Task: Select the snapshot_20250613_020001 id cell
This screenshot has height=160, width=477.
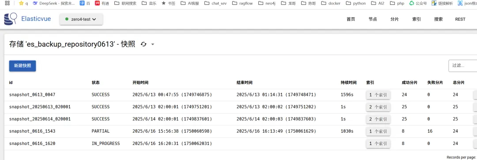Action: coord(40,107)
